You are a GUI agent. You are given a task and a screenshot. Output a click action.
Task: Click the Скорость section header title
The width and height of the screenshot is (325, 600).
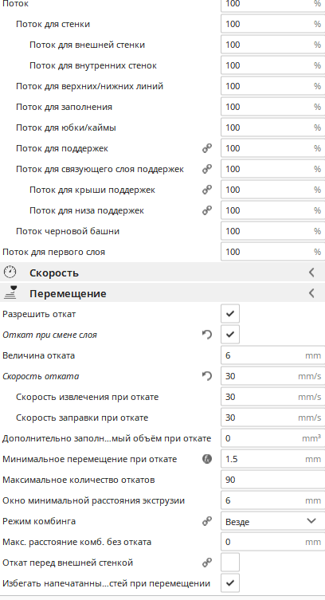click(54, 273)
